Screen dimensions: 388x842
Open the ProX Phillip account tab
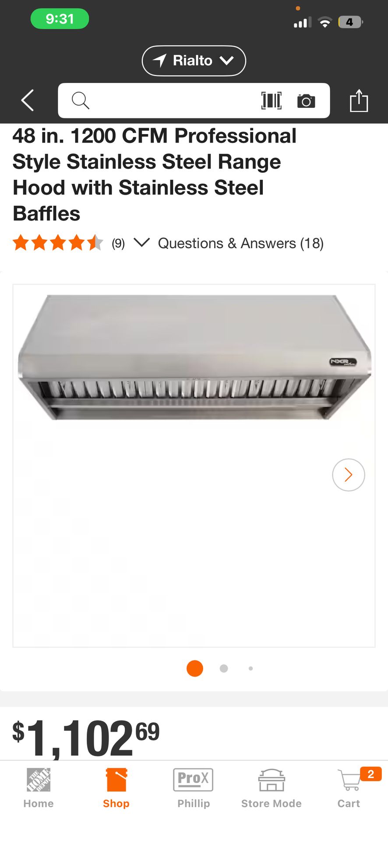point(194,788)
